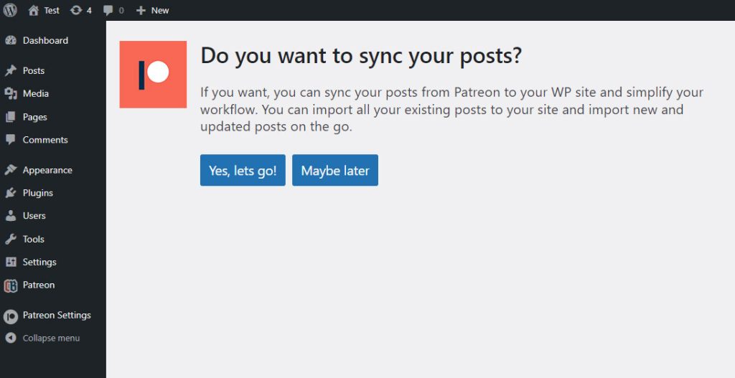Click the WordPress logo icon

point(10,10)
